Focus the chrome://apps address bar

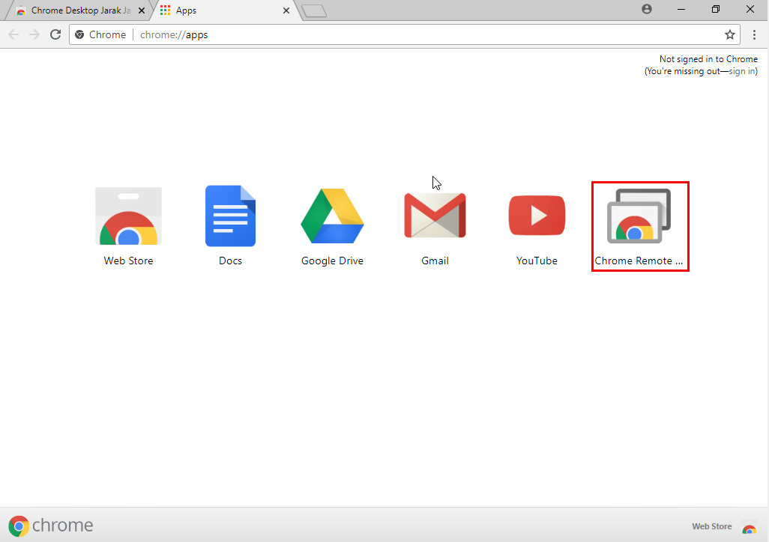pos(405,34)
